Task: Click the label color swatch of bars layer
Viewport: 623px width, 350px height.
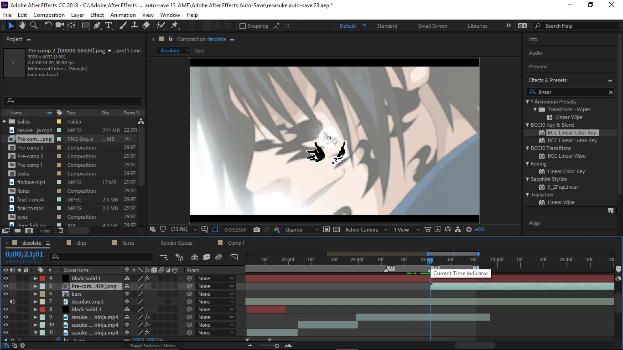Action: click(x=42, y=294)
